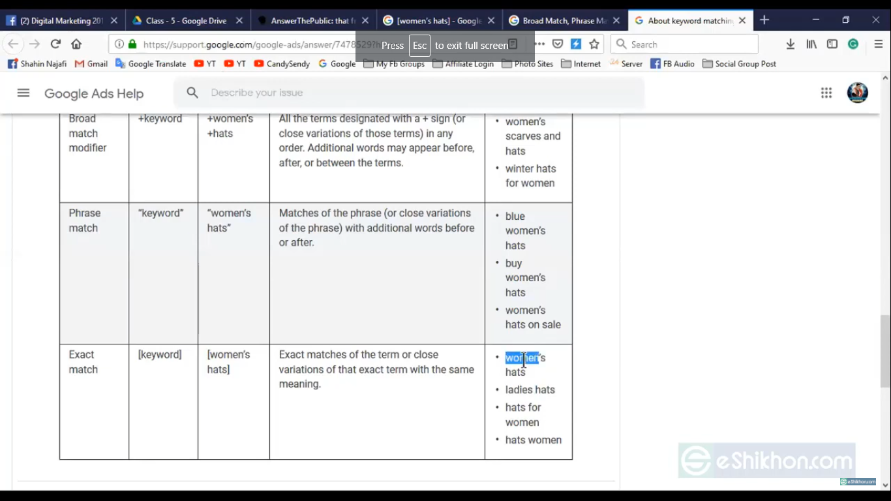Screen dimensions: 891x501
Task: Open the CandySendy bookmark
Action: 282,64
